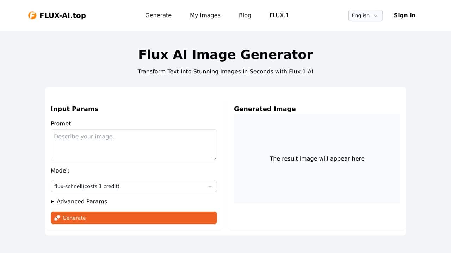
Task: Open the FLUX.1 nav link
Action: [x=279, y=15]
